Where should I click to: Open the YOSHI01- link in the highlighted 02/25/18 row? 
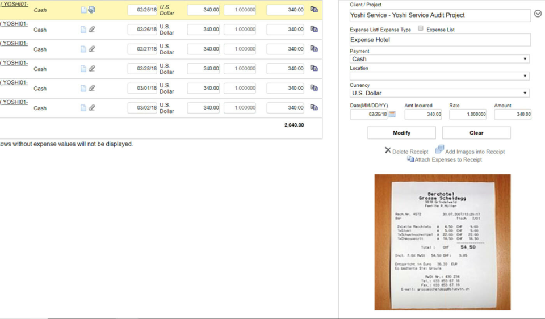point(14,4)
